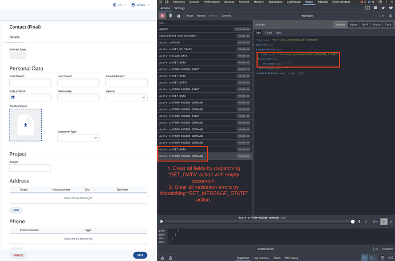Select the 1x playback speed
This screenshot has width=395, height=261.
(384, 222)
